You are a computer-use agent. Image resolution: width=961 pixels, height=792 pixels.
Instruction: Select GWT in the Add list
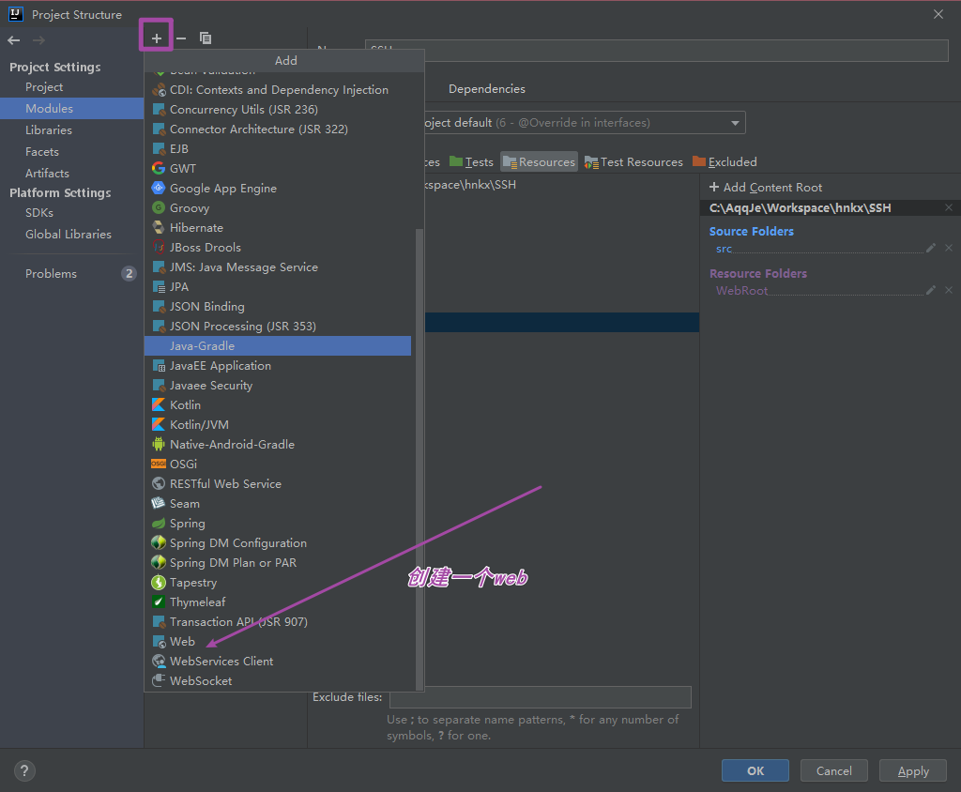tap(278, 168)
